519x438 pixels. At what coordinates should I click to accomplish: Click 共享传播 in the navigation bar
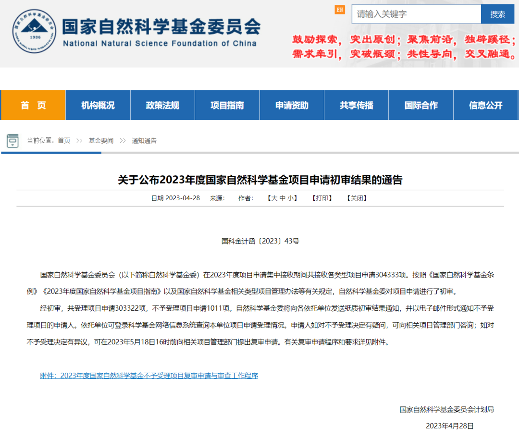pyautogui.click(x=356, y=105)
